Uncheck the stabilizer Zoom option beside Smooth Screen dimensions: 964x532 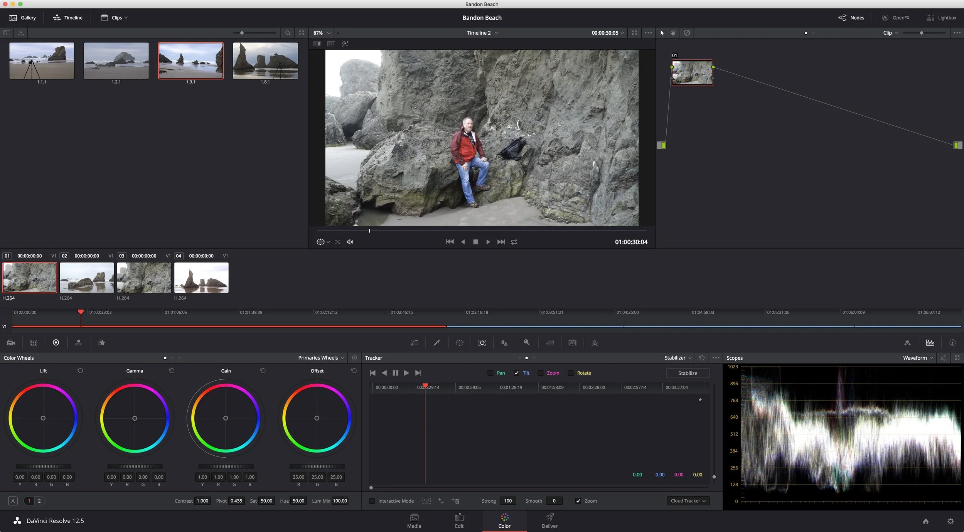click(578, 501)
